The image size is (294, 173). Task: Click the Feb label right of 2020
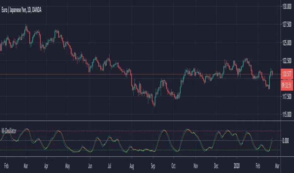click(258, 166)
